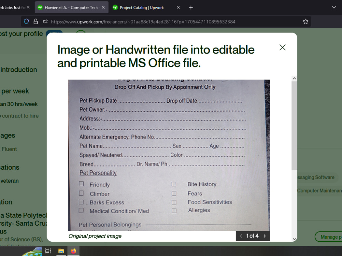This screenshot has width=342, height=256.
Task: Open a new browser tab
Action: [190, 8]
